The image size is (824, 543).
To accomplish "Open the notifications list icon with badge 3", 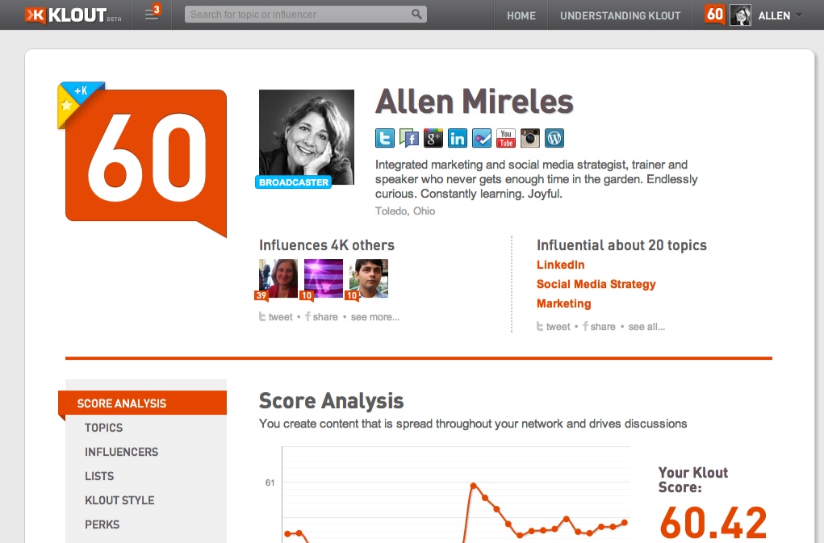I will 152,13.
